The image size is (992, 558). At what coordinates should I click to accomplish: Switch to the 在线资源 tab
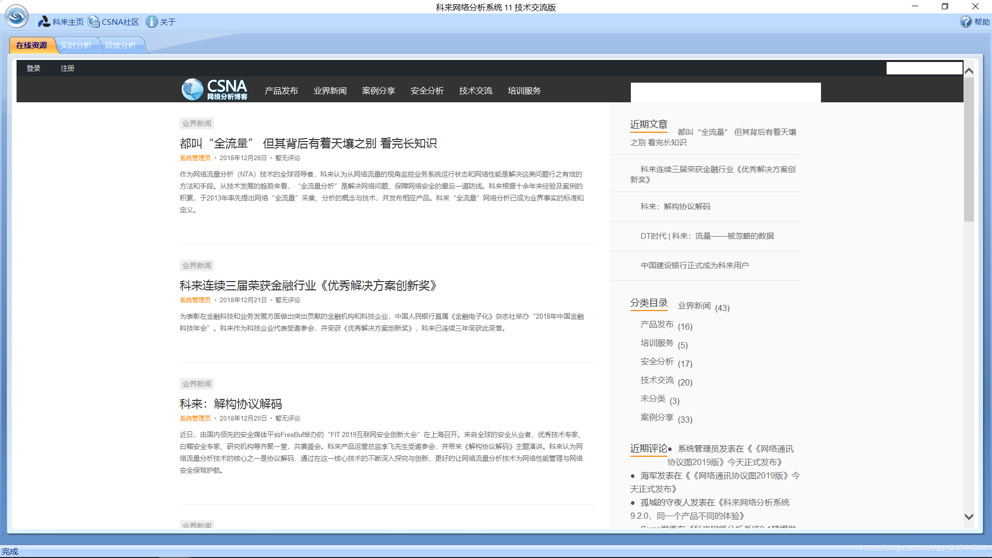click(x=32, y=45)
